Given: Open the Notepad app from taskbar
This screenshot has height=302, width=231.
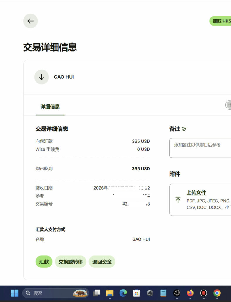Looking at the screenshot, I should [163, 293].
